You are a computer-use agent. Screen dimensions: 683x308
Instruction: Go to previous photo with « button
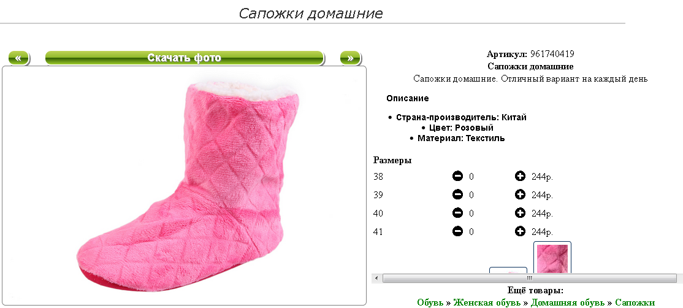coord(18,58)
